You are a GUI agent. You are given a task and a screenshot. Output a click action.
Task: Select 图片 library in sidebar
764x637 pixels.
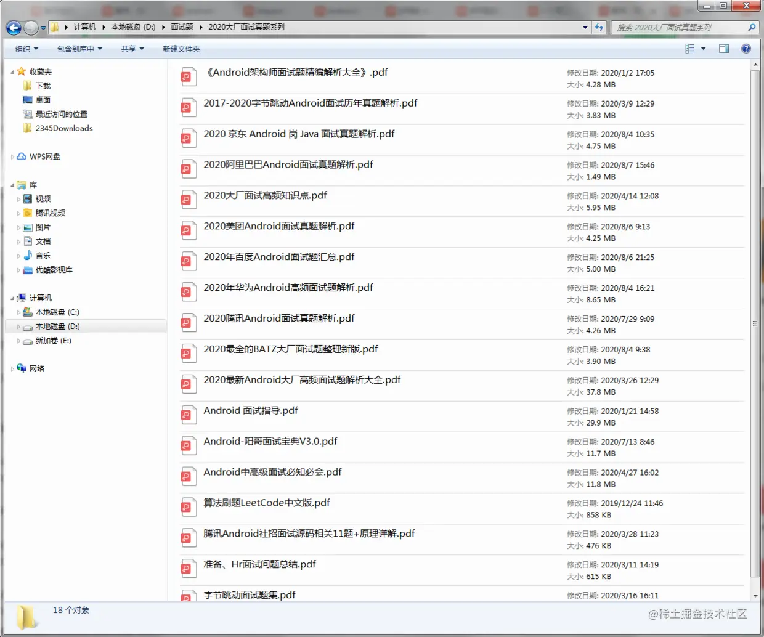click(x=43, y=227)
